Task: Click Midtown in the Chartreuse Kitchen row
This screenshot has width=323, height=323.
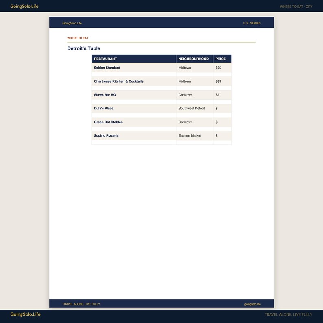Action: pos(185,81)
